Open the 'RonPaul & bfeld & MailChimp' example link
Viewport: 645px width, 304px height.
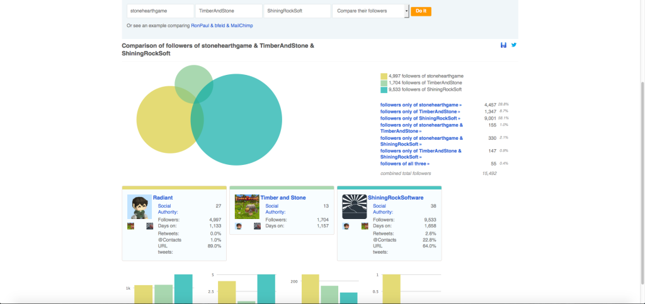(222, 25)
